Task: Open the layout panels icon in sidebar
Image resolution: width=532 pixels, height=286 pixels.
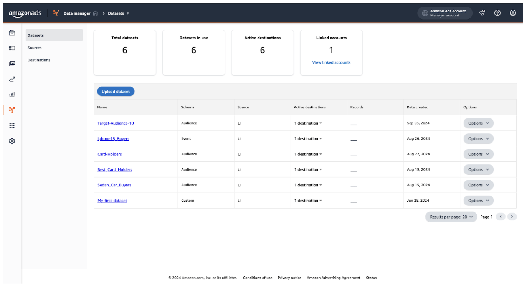Action: point(12,48)
